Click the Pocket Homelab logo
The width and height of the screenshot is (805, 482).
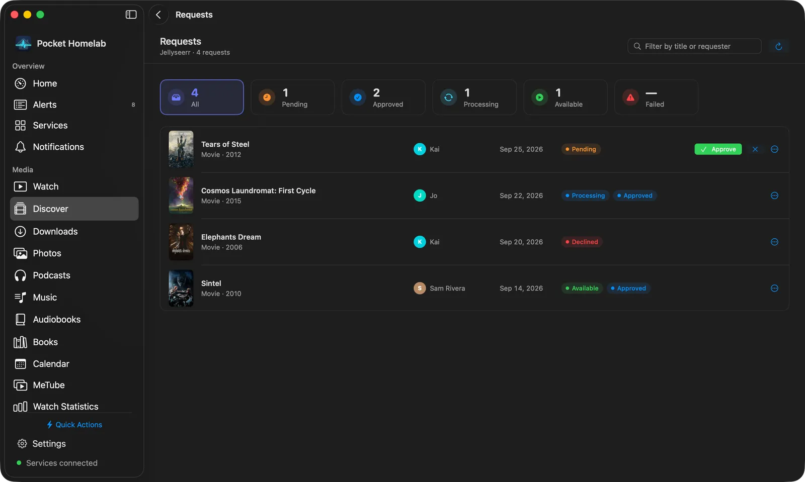click(23, 43)
